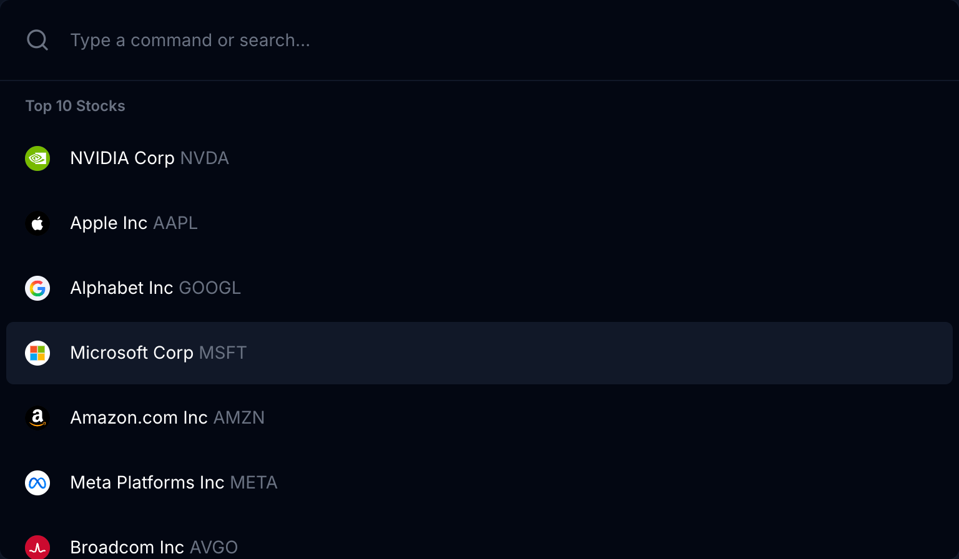Click the search magnifier icon

(x=37, y=40)
